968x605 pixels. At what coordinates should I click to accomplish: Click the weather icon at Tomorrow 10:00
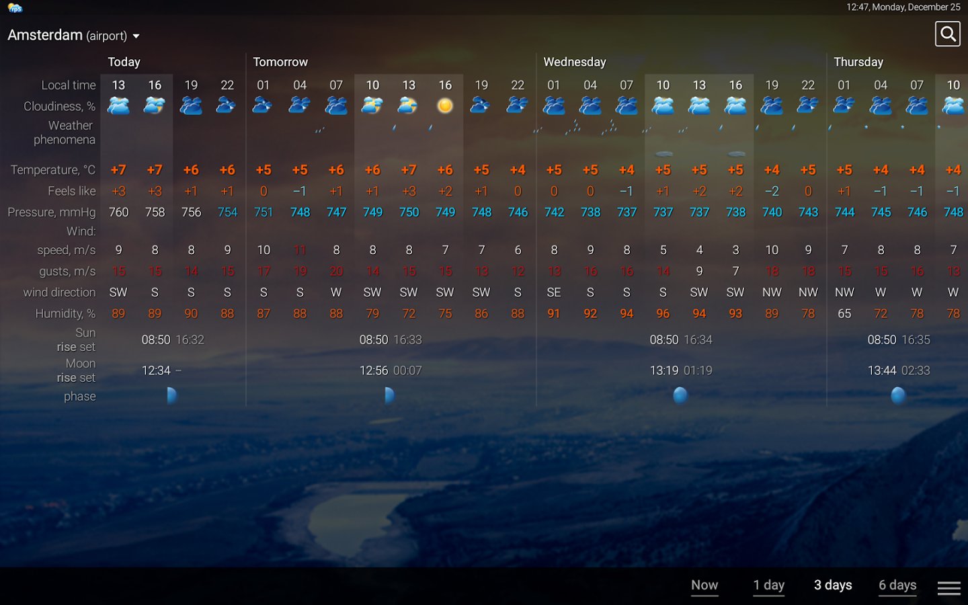coord(372,105)
